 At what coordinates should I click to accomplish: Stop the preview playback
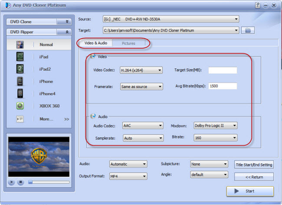[20, 182]
